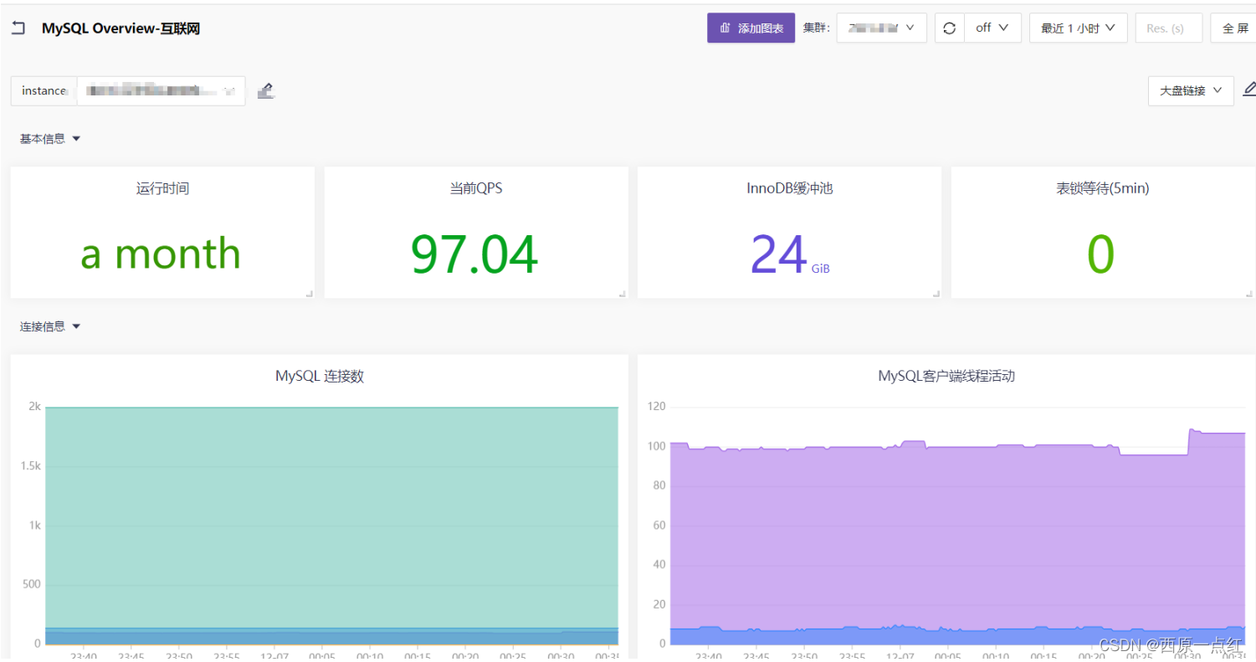Click the Res. (s) input field

click(1168, 28)
